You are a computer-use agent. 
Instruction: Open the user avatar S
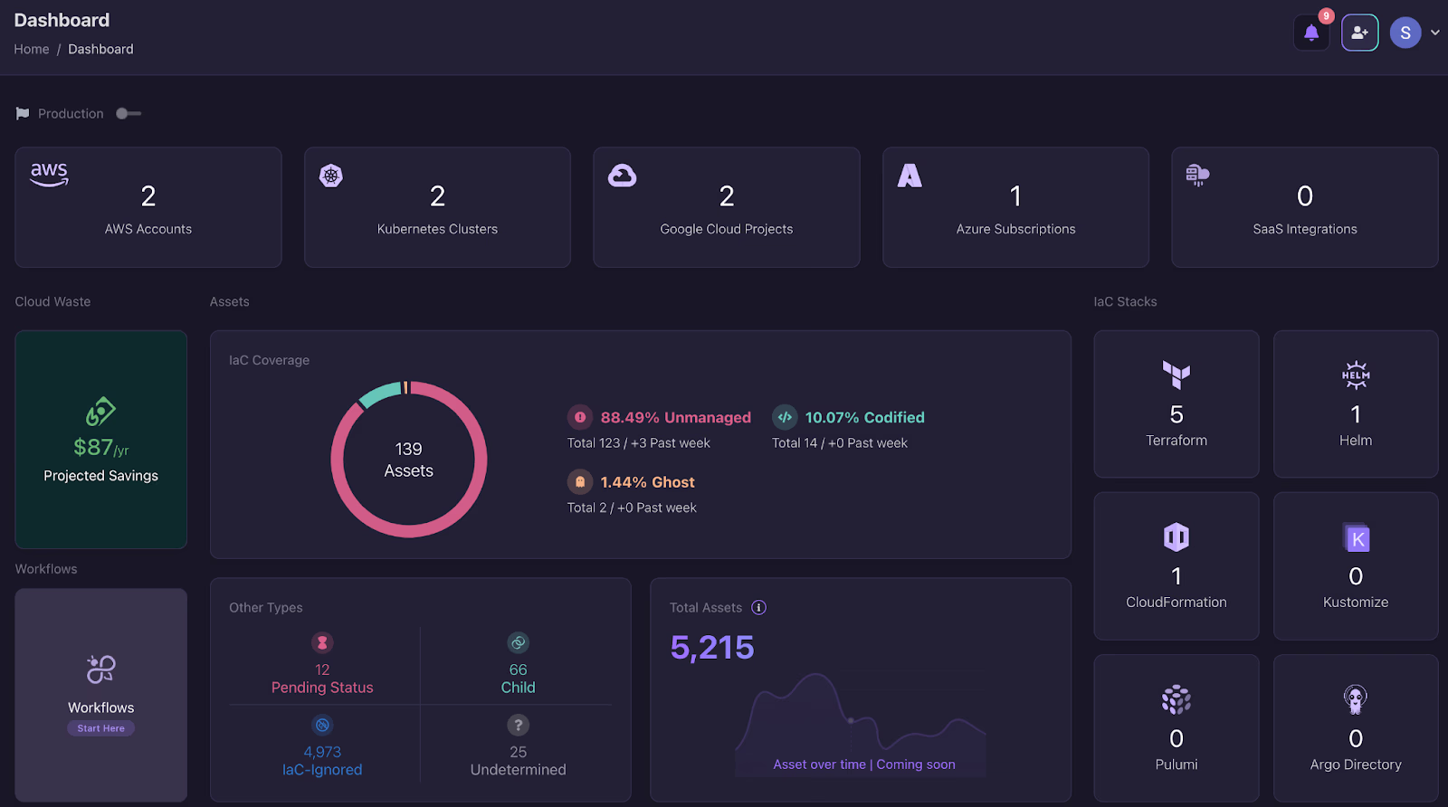1405,33
